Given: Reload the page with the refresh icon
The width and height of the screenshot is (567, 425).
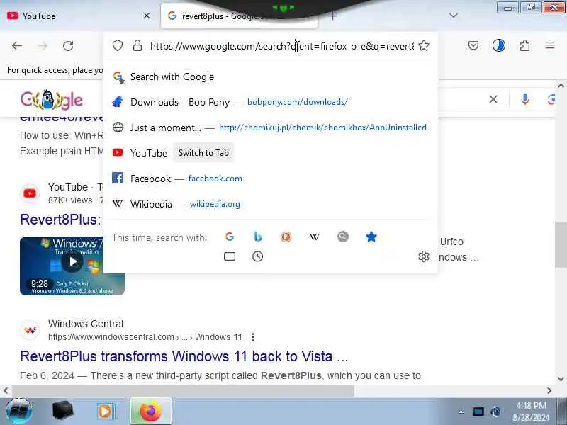Looking at the screenshot, I should tap(68, 46).
